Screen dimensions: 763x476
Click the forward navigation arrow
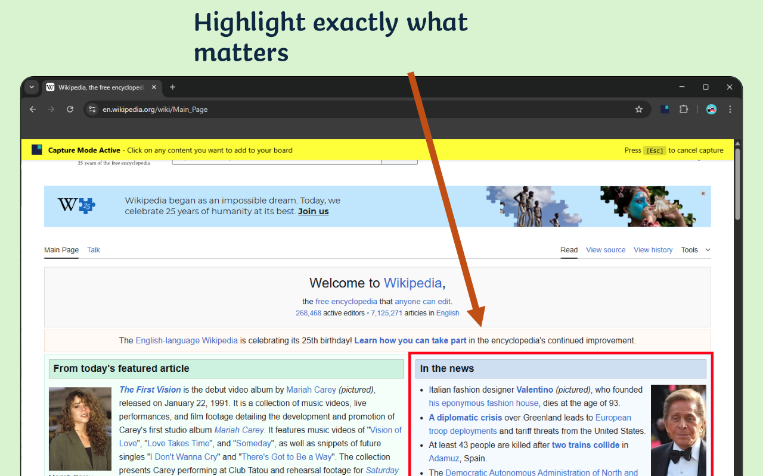(51, 109)
